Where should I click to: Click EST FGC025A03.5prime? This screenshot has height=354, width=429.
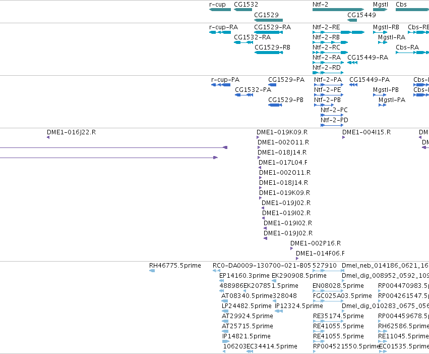(342, 296)
